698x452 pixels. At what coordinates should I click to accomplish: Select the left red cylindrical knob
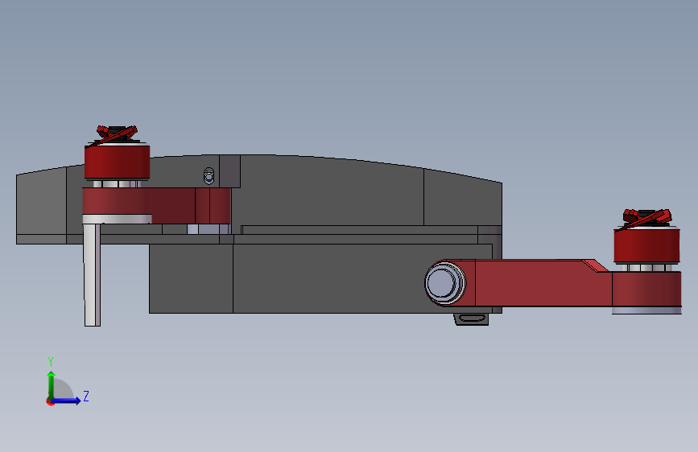coord(117,162)
